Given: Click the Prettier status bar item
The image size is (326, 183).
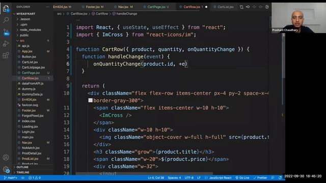Looking at the screenshot, I should 260,178.
